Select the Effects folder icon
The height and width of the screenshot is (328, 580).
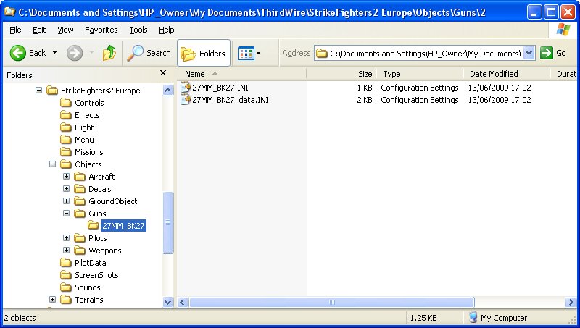pyautogui.click(x=66, y=115)
